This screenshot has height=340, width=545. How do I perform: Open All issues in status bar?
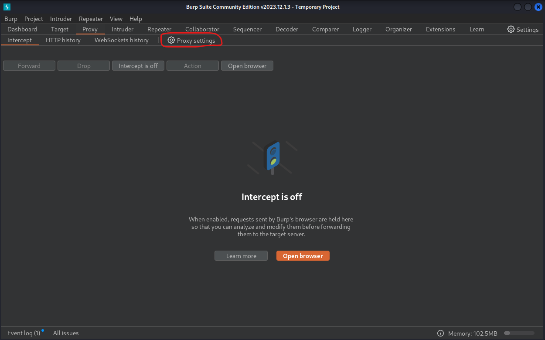click(66, 333)
